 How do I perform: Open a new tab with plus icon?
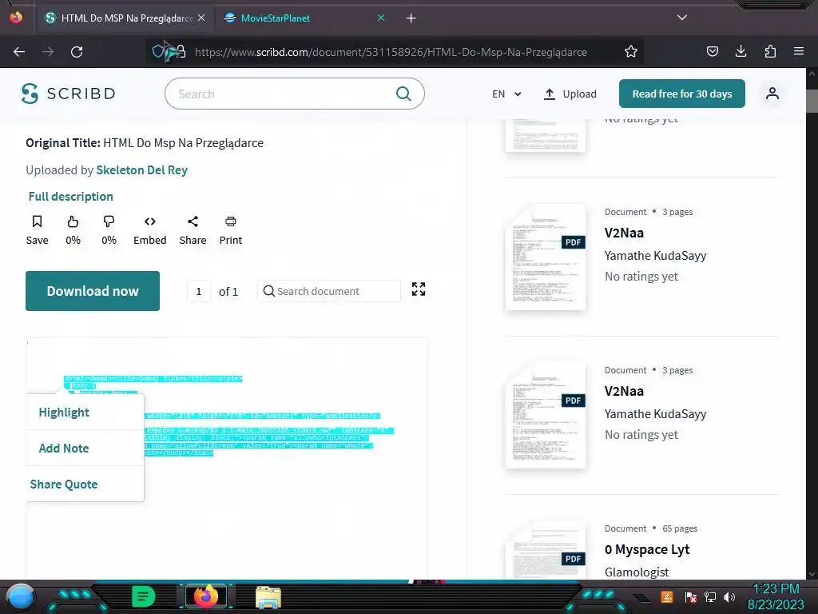pyautogui.click(x=411, y=18)
